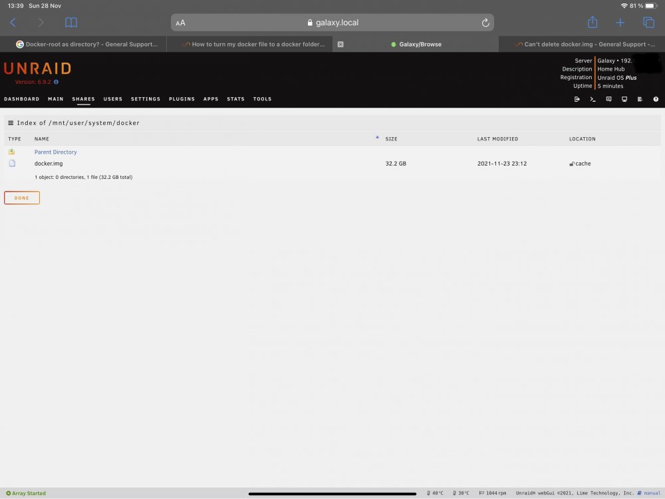665x499 pixels.
Task: Click the Safari forward arrow
Action: coord(41,23)
